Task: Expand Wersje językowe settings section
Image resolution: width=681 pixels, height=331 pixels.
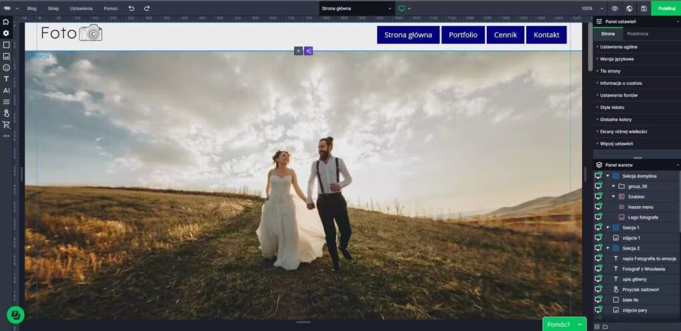Action: tap(636, 58)
